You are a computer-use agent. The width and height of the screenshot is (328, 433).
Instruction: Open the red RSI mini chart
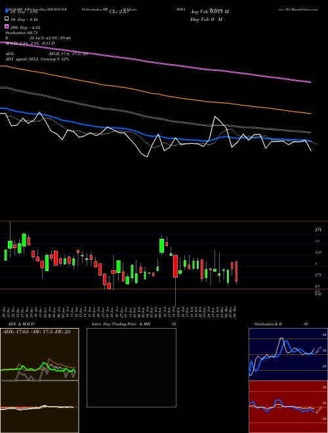(x=288, y=407)
